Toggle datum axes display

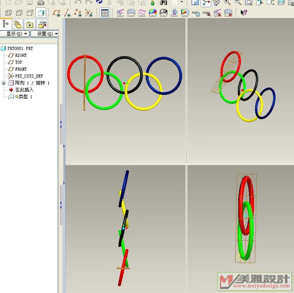(x=67, y=13)
